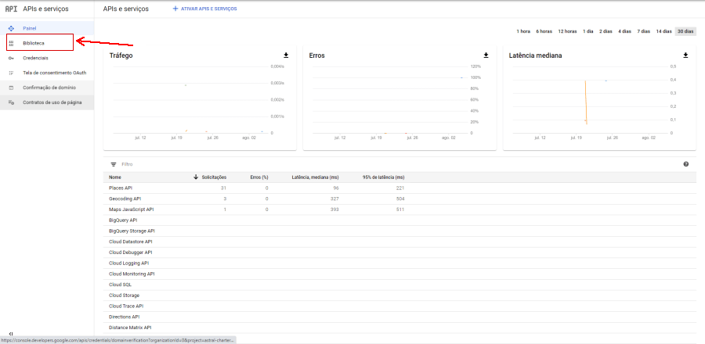Open Maps JavaScript API row
This screenshot has width=705, height=344.
(x=399, y=210)
